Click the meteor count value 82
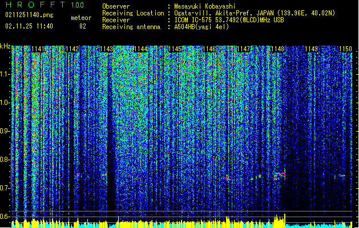The height and width of the screenshot is (228, 359). [x=83, y=26]
